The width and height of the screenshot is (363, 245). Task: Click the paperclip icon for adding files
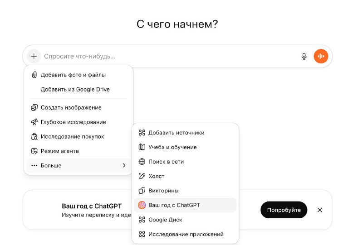[x=34, y=75]
